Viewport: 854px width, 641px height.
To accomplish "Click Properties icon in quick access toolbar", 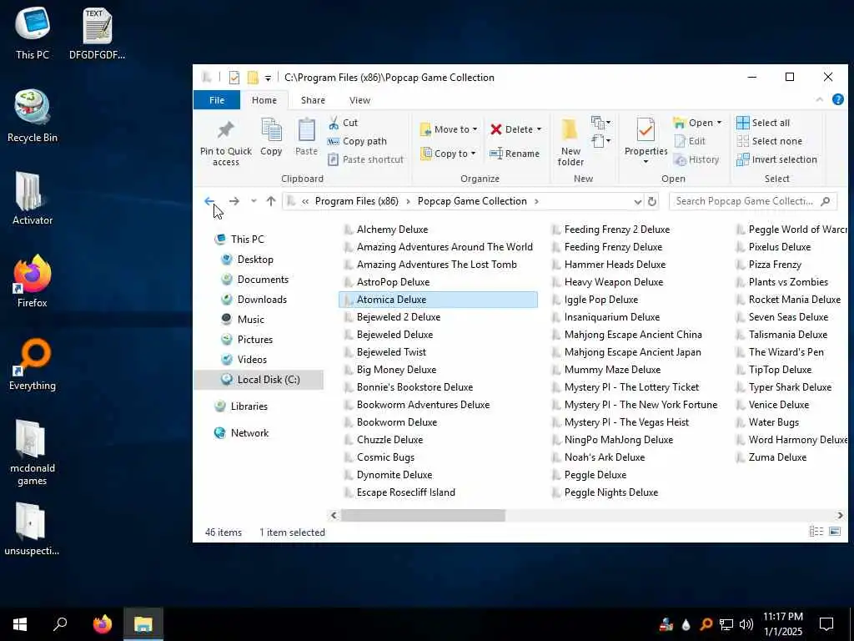I will coord(234,78).
